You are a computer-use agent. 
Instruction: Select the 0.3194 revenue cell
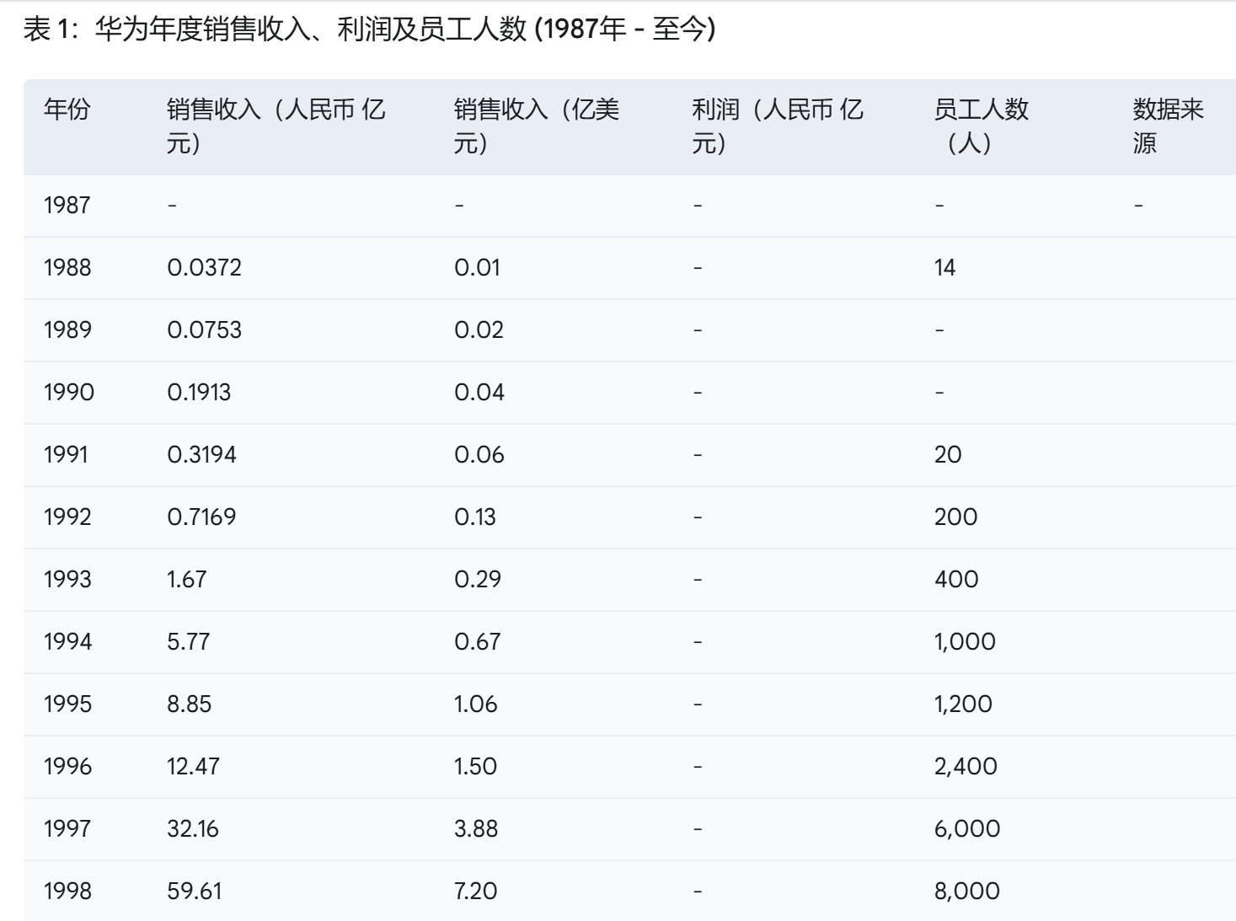(201, 454)
